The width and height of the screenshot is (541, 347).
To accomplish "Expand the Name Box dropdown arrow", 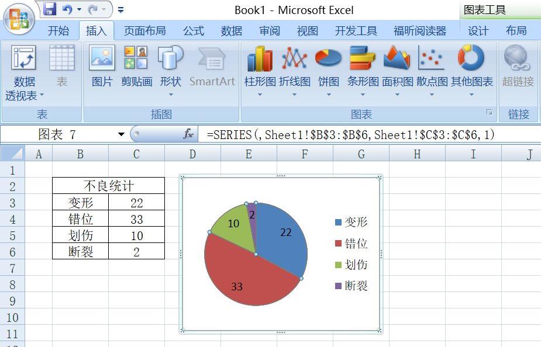I will tap(121, 134).
